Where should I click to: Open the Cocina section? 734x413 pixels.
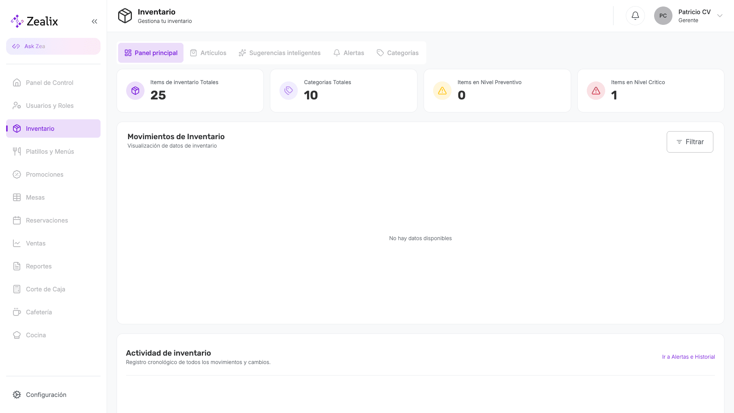coord(53,335)
